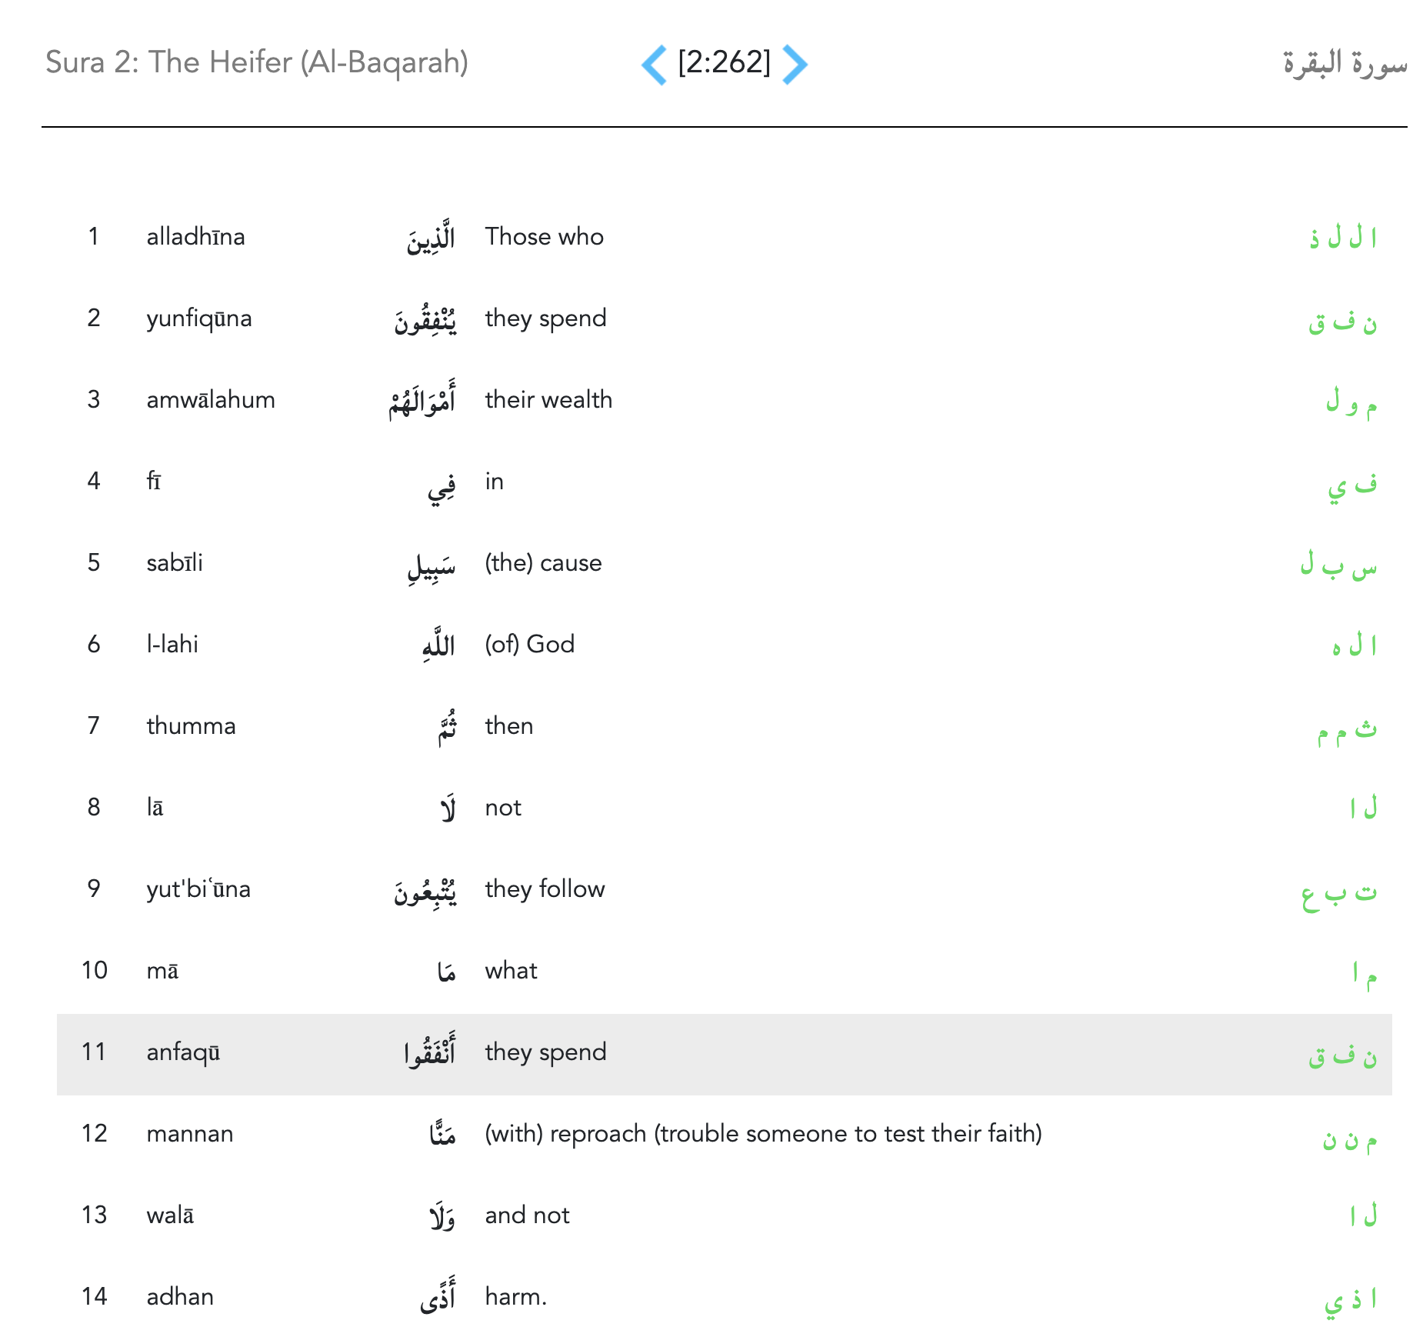Go to previous verse with left arrow

[x=655, y=64]
